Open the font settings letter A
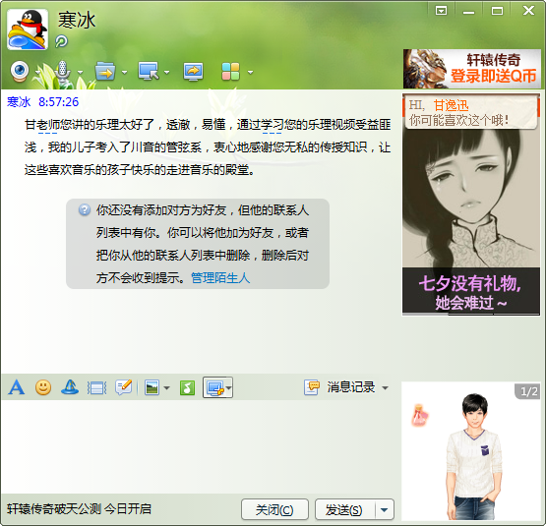This screenshot has width=546, height=526. (x=17, y=387)
